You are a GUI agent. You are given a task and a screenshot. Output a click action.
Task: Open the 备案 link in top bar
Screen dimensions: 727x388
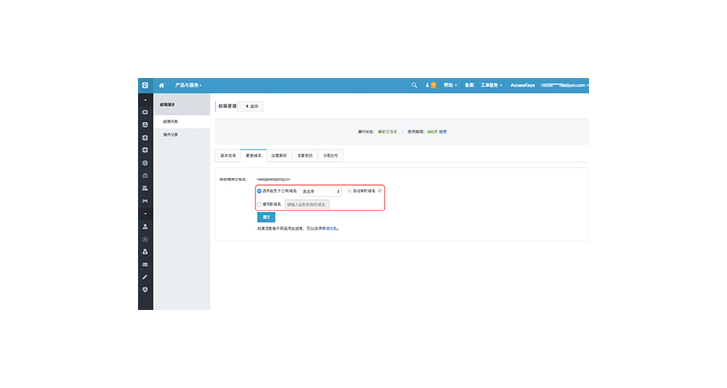tap(469, 85)
